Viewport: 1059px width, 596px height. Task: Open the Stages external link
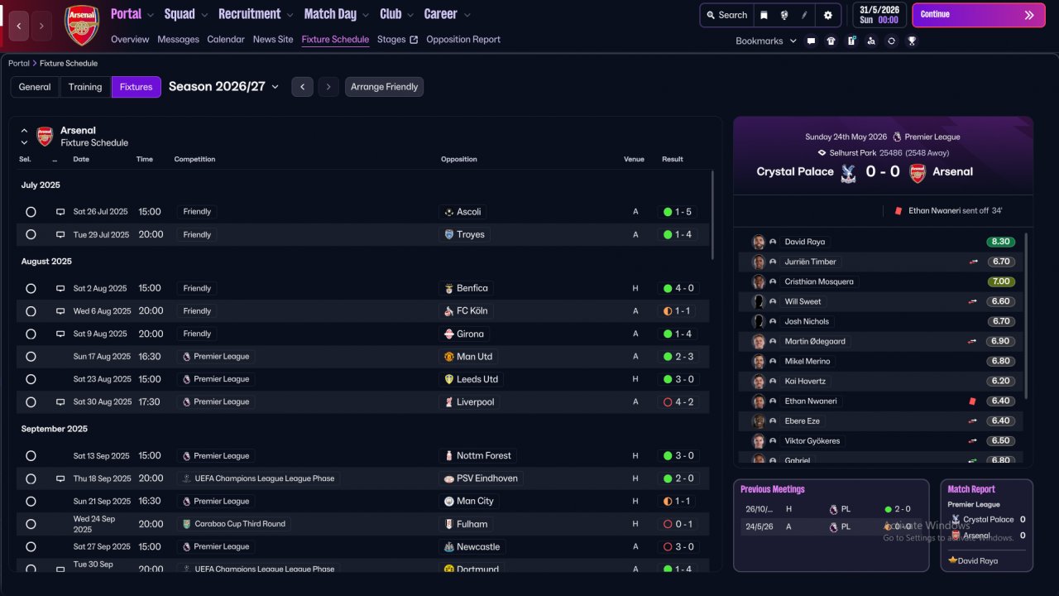click(397, 40)
